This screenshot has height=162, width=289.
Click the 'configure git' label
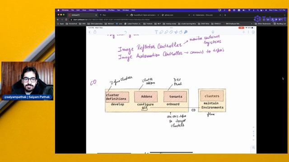tap(145, 106)
